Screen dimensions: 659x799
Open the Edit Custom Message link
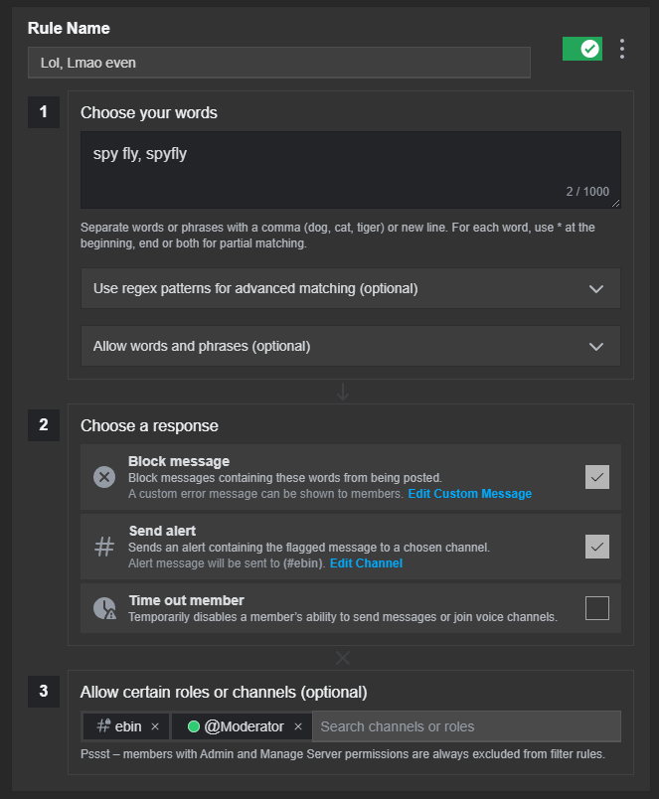point(470,494)
